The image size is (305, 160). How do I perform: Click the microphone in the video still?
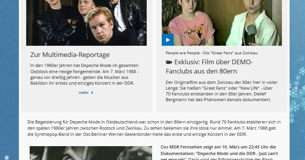(252, 33)
